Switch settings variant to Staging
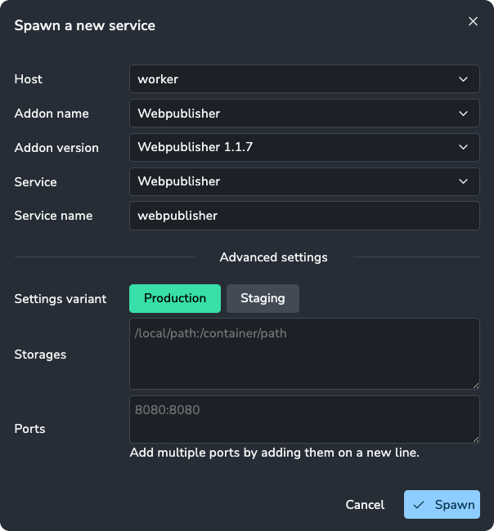Image resolution: width=494 pixels, height=531 pixels. [x=263, y=298]
